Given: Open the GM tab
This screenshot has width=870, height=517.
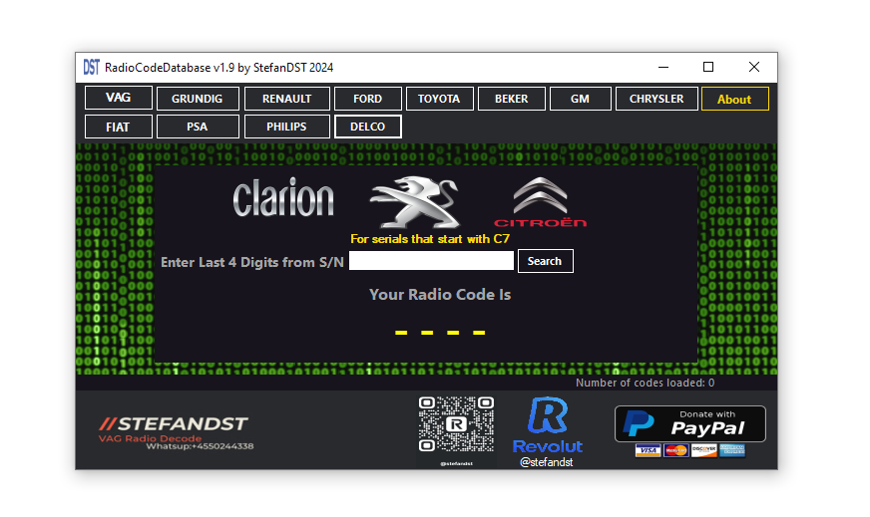Looking at the screenshot, I should tap(581, 99).
